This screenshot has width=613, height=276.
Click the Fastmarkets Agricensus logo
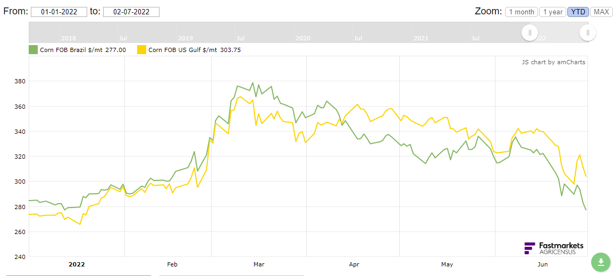553,248
